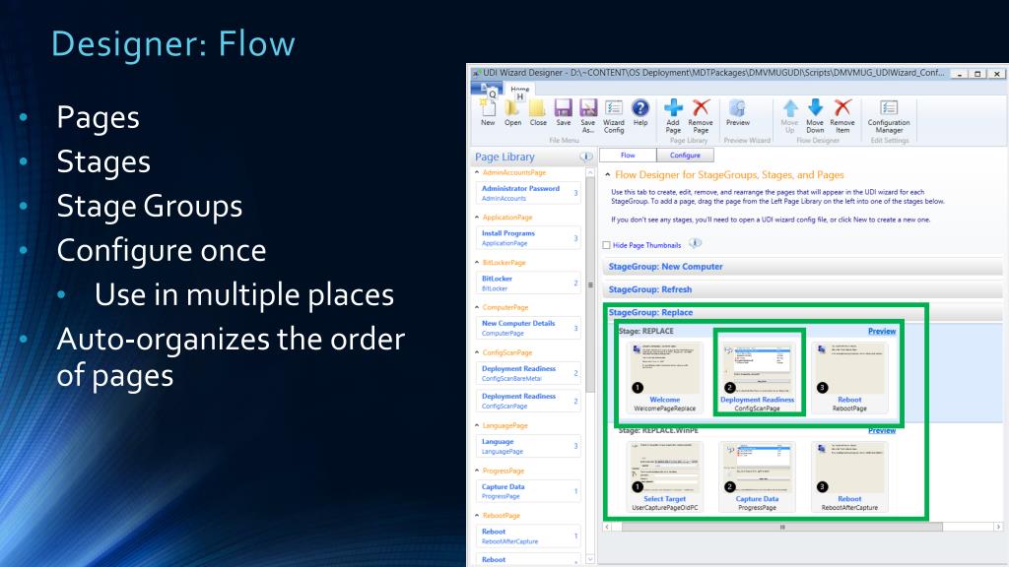Click Page Library scroll down arrow
Screen dimensions: 1009x567
click(590, 559)
